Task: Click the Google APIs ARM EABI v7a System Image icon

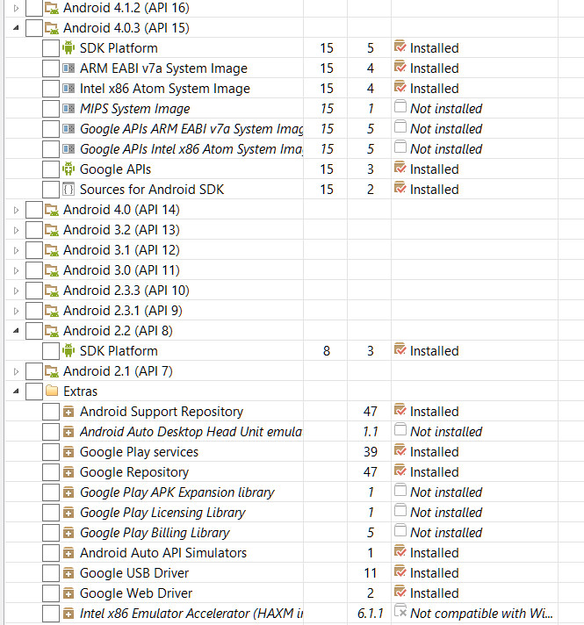Action: click(x=68, y=129)
